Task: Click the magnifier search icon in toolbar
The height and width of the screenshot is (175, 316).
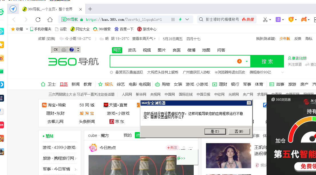Action: tap(201, 19)
